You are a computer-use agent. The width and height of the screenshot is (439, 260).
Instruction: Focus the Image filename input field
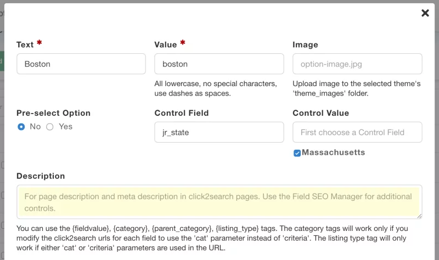click(x=357, y=64)
